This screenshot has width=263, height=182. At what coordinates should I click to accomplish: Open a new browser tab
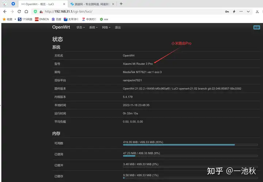click(x=121, y=4)
